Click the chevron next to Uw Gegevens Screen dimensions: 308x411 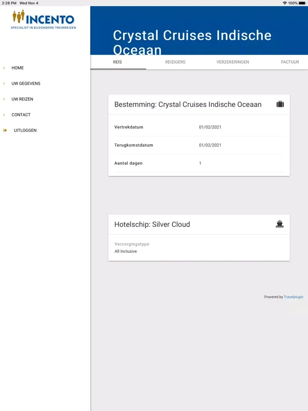click(x=4, y=83)
